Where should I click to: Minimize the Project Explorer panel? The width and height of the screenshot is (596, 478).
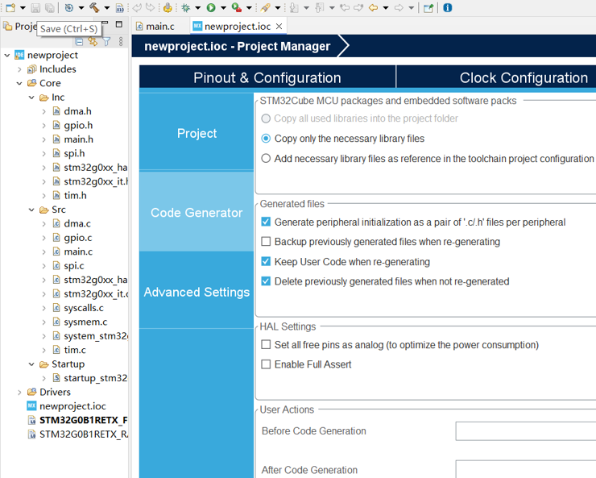105,23
